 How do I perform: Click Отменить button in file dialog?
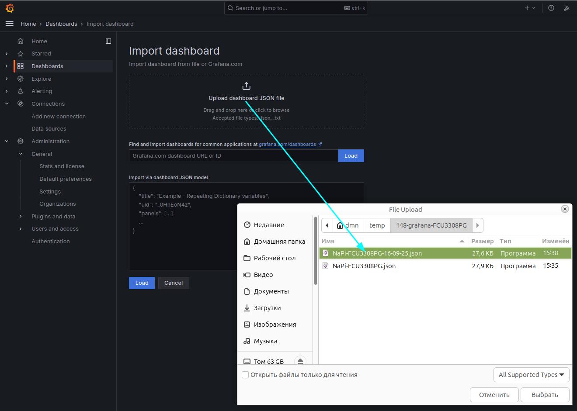[x=494, y=395]
